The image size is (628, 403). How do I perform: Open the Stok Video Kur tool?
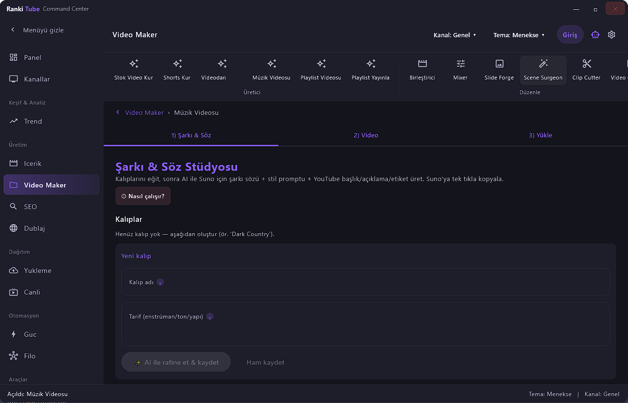[x=134, y=70]
